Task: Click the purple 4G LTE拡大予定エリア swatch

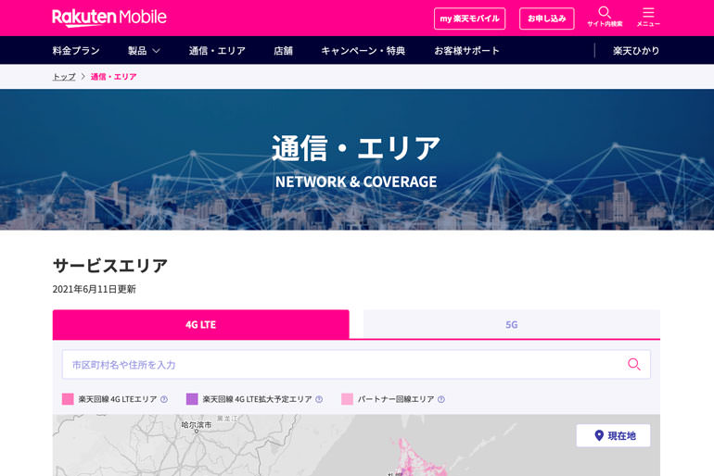Action: click(192, 399)
